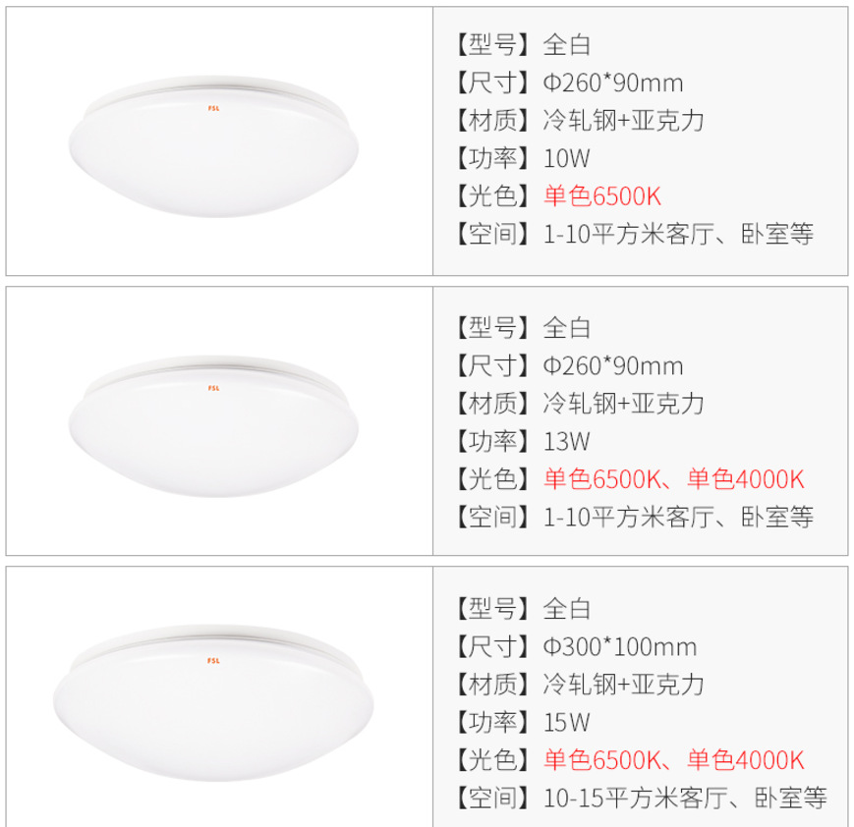Image resolution: width=854 pixels, height=827 pixels.
Task: Select the 10-15平方米客厅、卧室等 text
Action: (684, 798)
